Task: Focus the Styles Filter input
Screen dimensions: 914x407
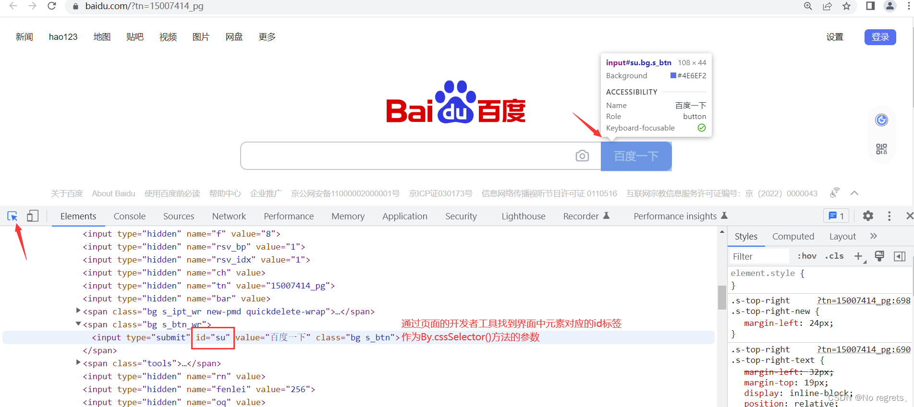Action: (759, 256)
